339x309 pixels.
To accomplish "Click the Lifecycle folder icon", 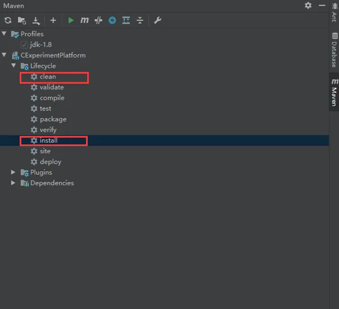I will pos(24,66).
